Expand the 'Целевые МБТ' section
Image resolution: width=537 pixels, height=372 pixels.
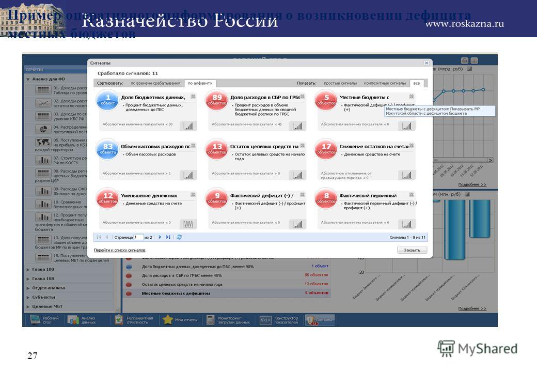(28, 306)
